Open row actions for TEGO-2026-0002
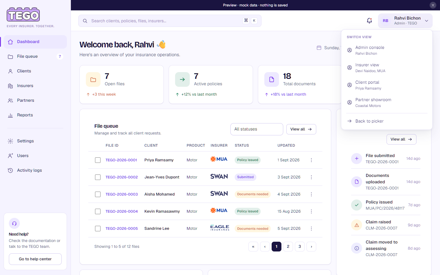440x275 pixels. coord(311,177)
